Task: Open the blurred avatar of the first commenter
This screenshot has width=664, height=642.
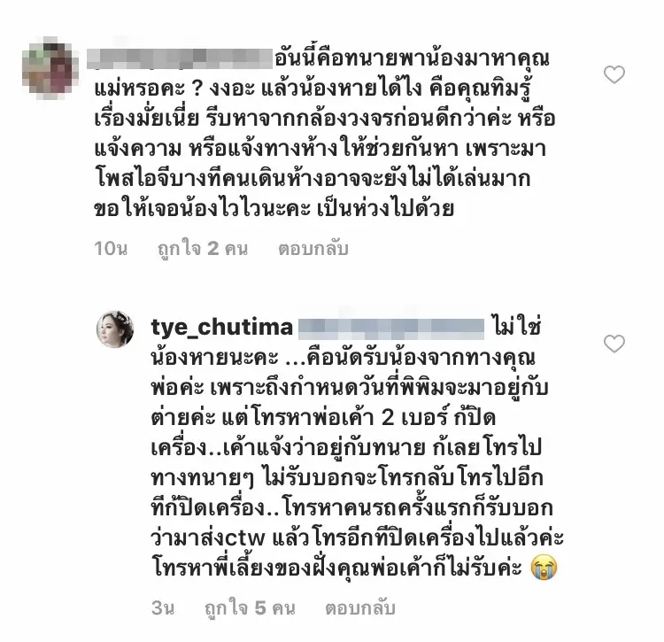Action: tap(50, 68)
